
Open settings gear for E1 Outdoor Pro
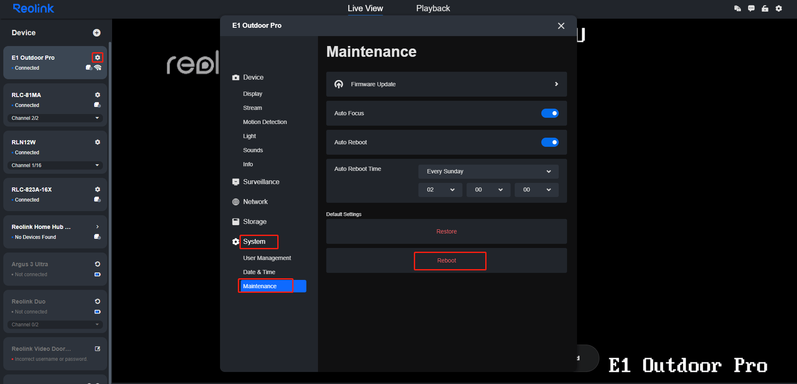[x=98, y=57]
